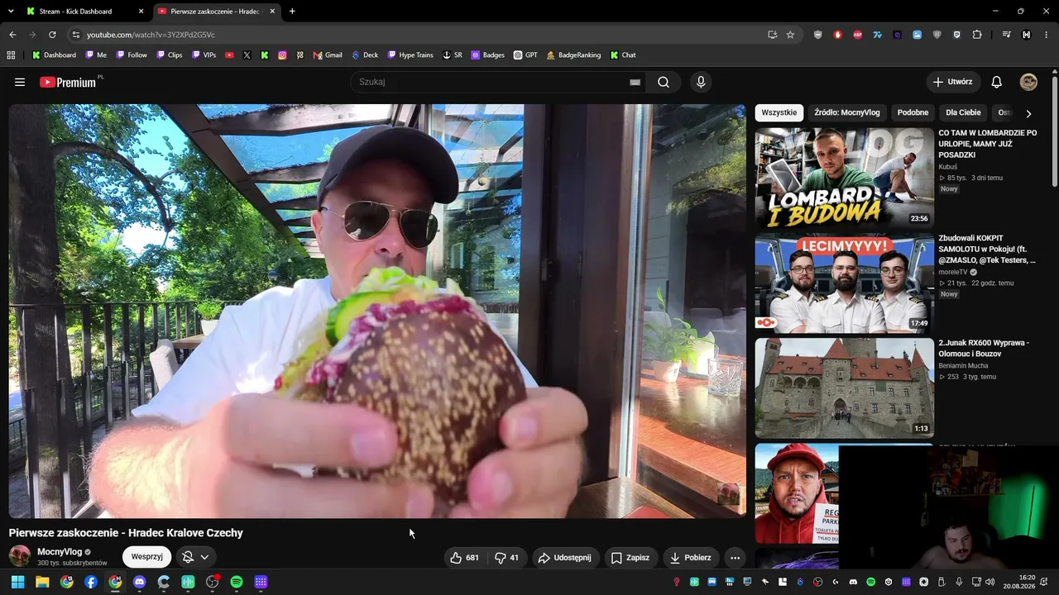Open the Dashboard bookmark

pyautogui.click(x=54, y=55)
